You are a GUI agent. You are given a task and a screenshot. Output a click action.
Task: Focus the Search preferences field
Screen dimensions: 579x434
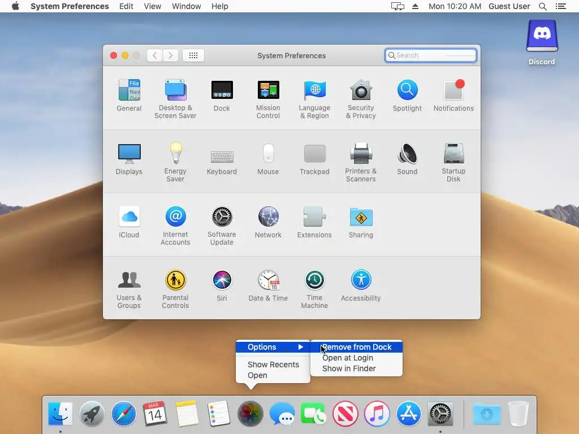430,55
